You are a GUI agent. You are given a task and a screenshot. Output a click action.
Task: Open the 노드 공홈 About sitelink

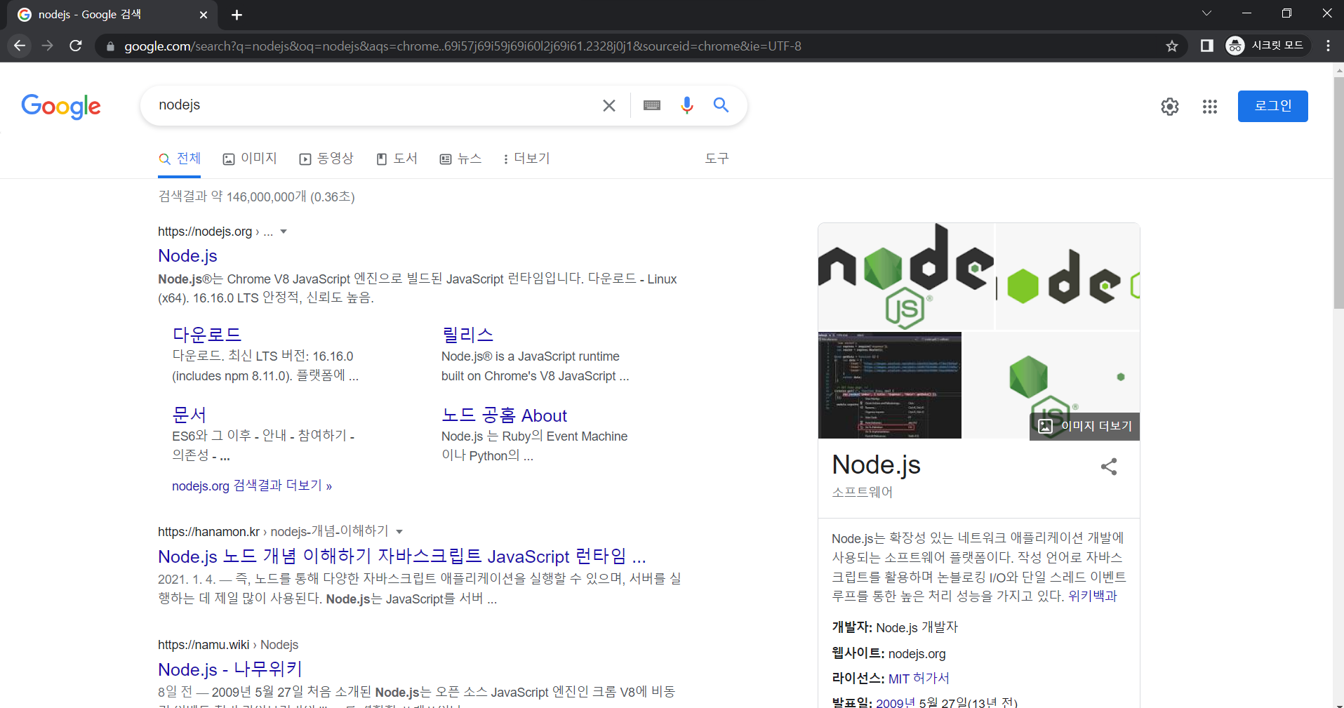(x=504, y=415)
